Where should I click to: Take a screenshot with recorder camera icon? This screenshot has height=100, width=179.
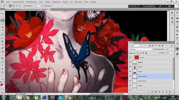pyautogui.click(x=169, y=6)
